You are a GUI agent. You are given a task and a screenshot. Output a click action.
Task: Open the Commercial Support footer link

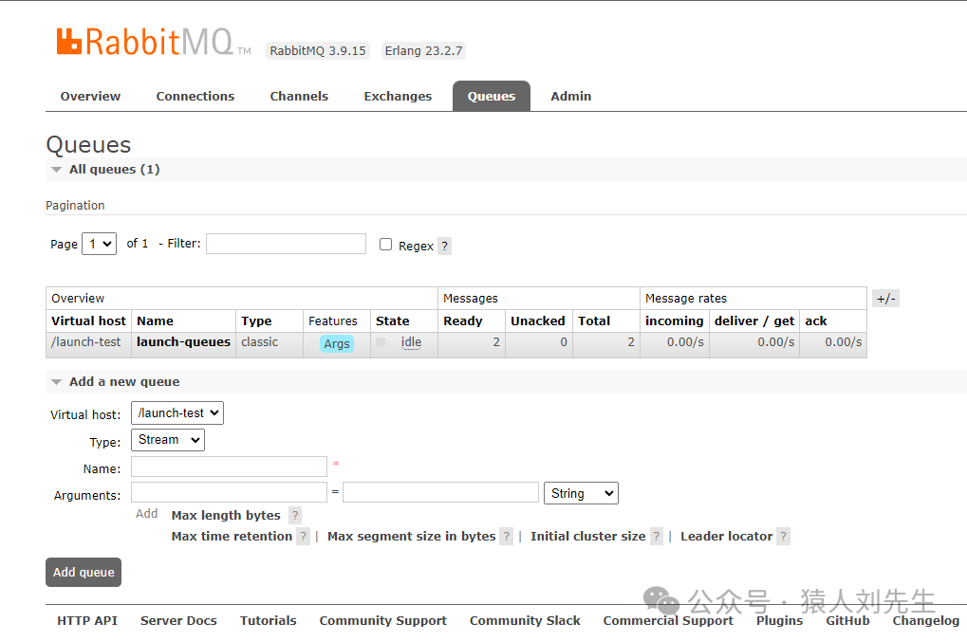pos(668,621)
